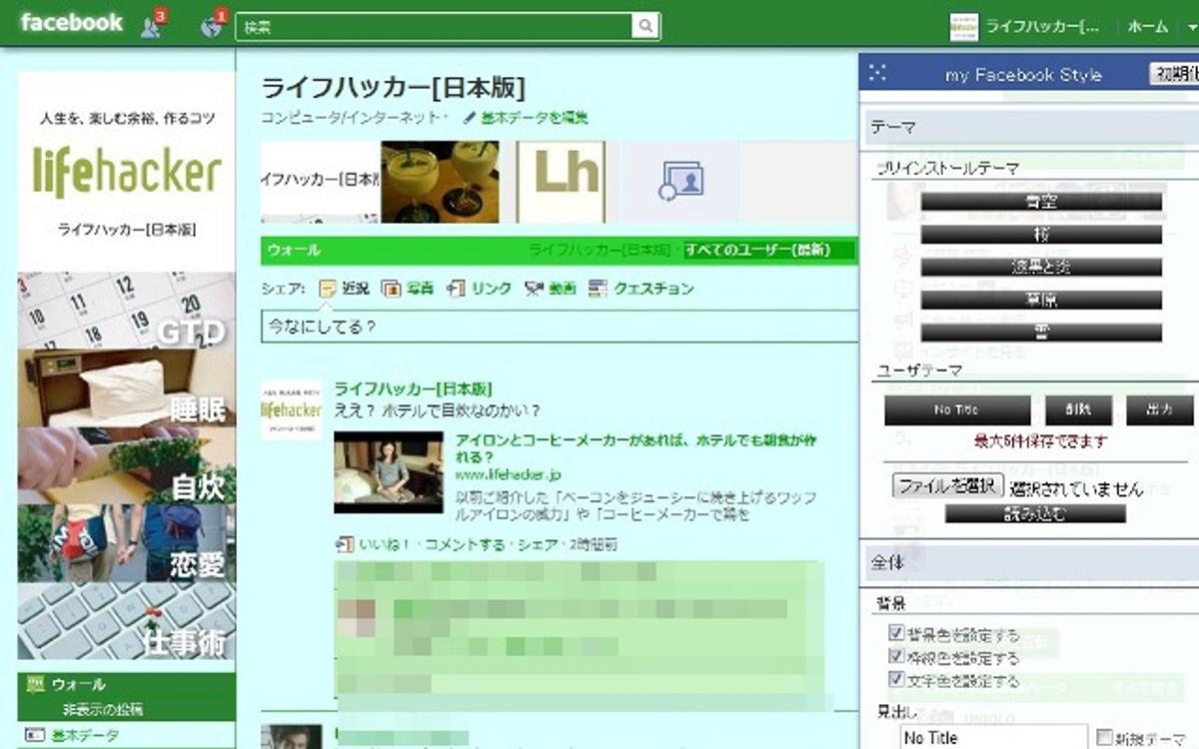1199x749 pixels.
Task: Open the hotel article video thumbnail
Action: (389, 472)
